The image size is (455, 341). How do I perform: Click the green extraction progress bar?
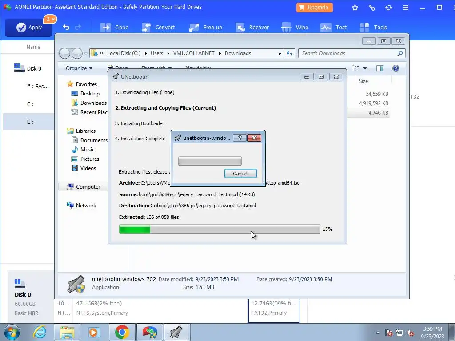tap(220, 229)
